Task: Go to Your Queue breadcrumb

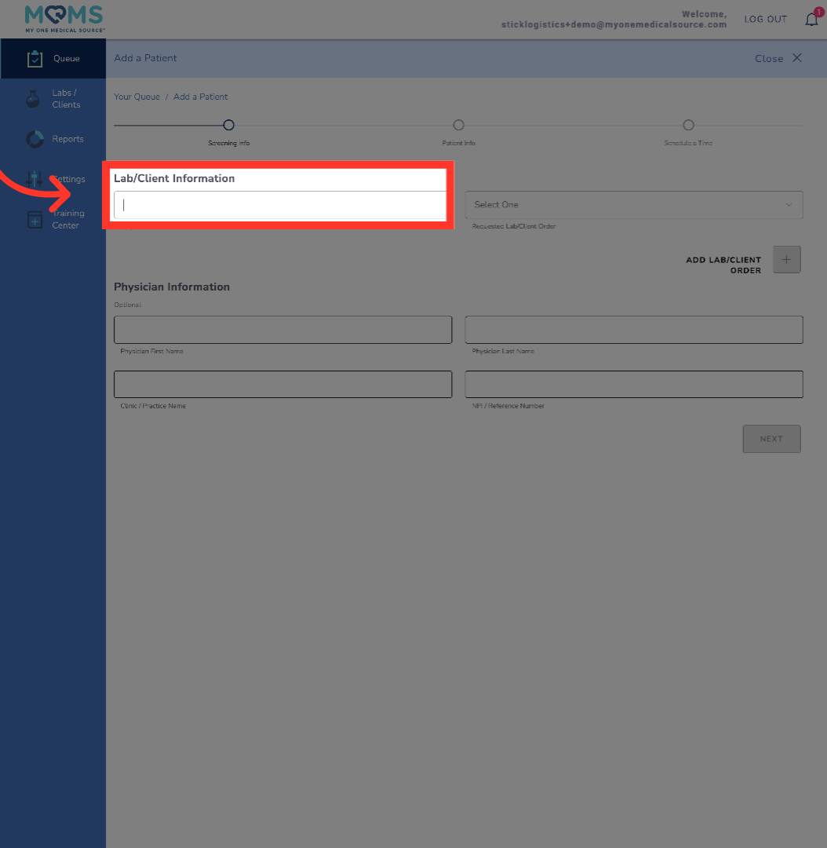Action: coord(137,97)
